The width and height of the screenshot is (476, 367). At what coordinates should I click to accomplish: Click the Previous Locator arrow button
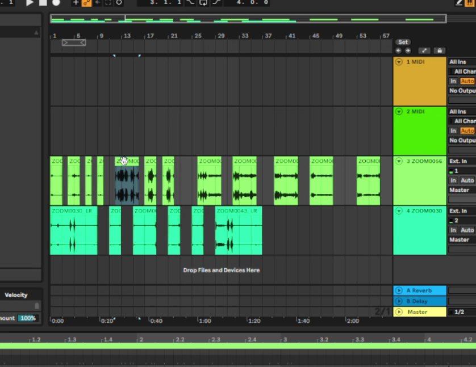click(399, 50)
